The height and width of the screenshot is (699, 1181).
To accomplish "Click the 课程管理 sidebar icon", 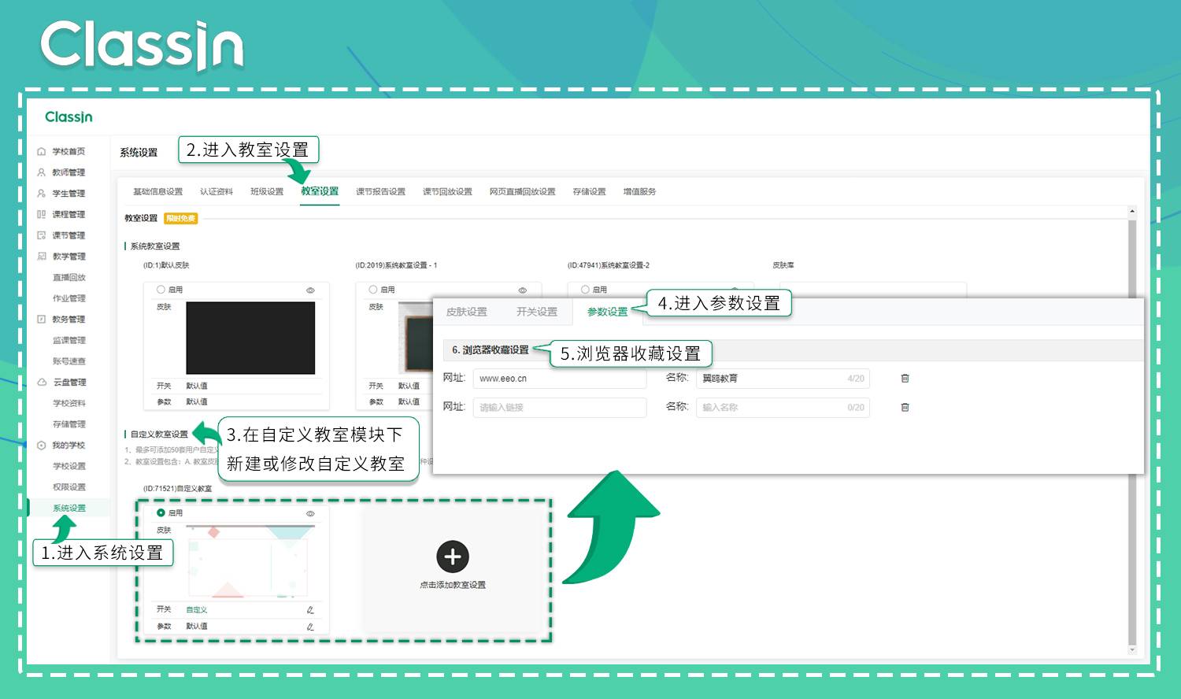I will pyautogui.click(x=42, y=214).
